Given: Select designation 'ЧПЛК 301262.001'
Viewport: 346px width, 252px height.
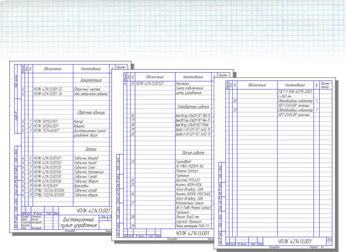Looking at the screenshot, I should click(46, 126).
